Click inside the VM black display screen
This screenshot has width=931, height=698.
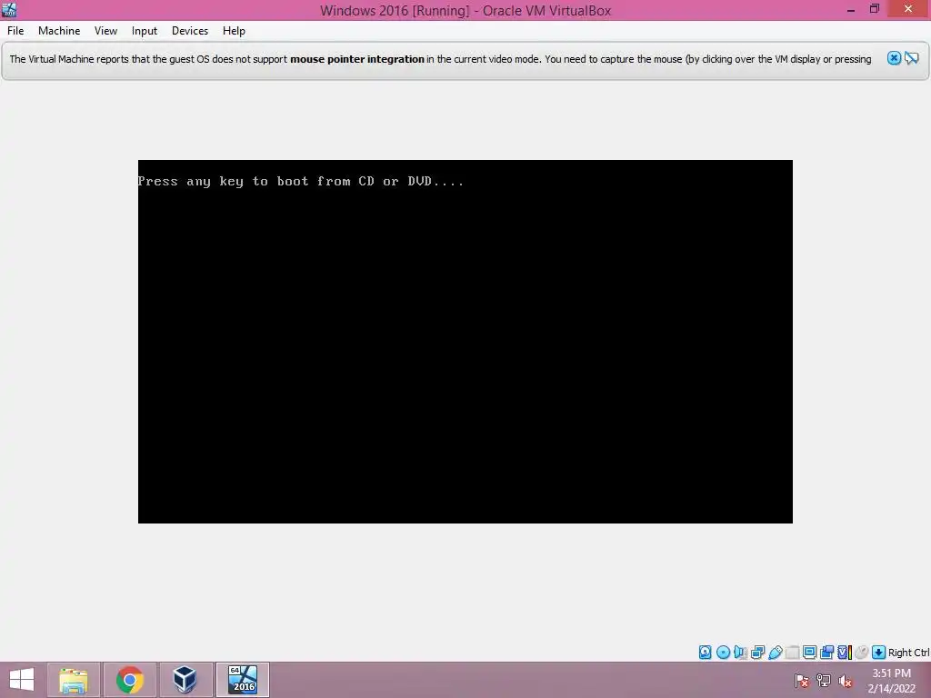click(465, 342)
